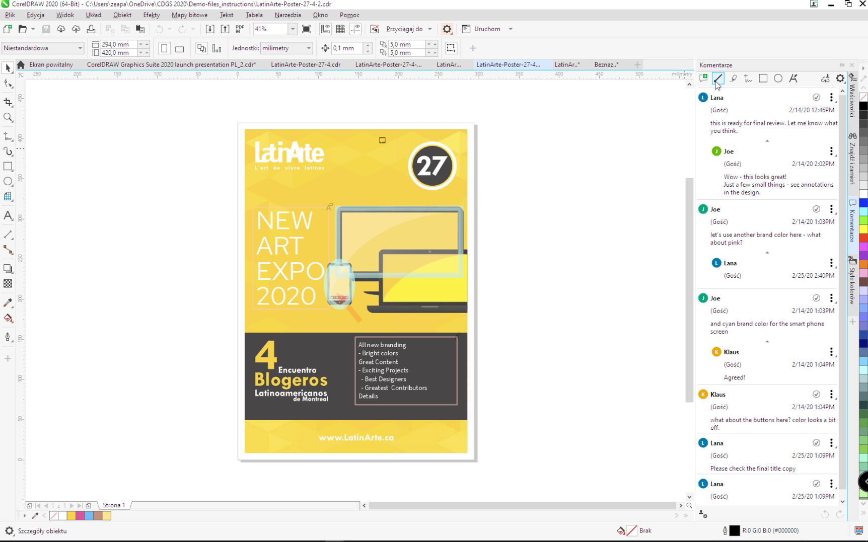Viewport: 868px width, 542px height.
Task: Select the Crop tool in toolbox
Action: coord(8,102)
